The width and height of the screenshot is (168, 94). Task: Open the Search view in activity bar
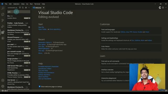point(3,8)
